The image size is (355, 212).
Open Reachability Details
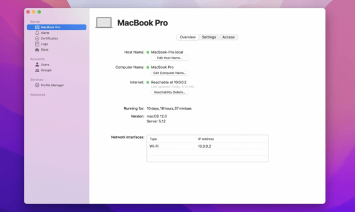click(170, 92)
